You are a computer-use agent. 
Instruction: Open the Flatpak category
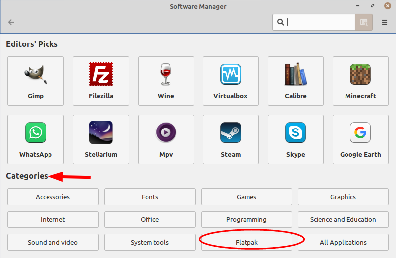point(247,242)
